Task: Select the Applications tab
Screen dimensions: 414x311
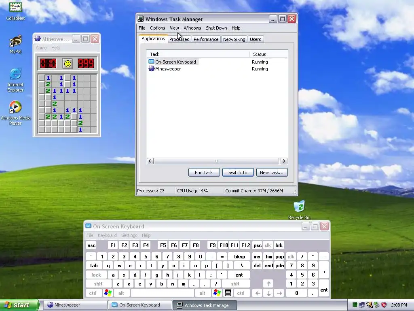Action: click(153, 38)
